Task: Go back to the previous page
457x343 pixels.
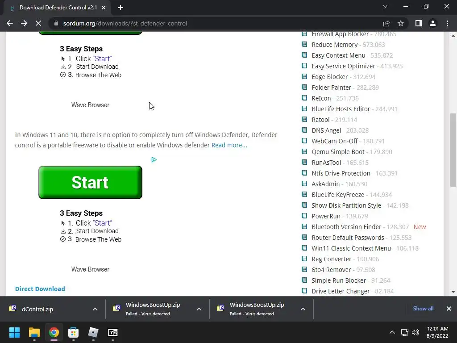Action: tap(10, 23)
